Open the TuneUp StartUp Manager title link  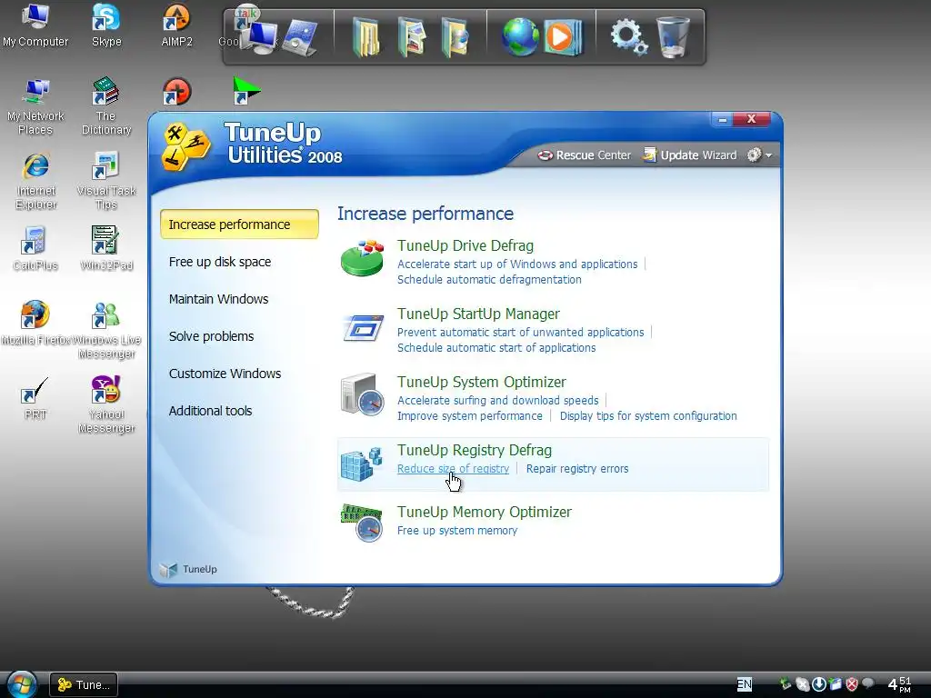[x=478, y=314]
